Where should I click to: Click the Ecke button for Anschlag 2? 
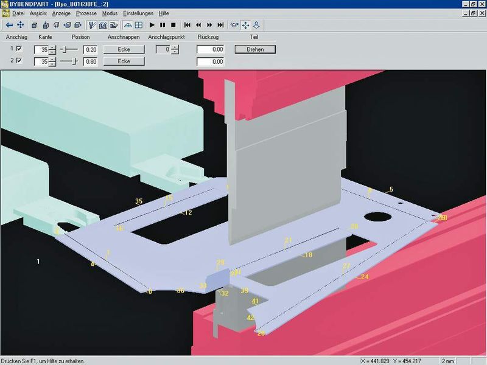click(124, 61)
